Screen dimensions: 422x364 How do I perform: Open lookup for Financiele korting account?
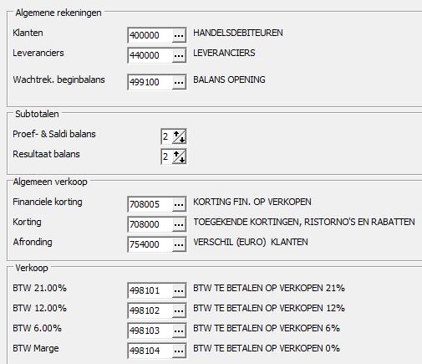[179, 204]
